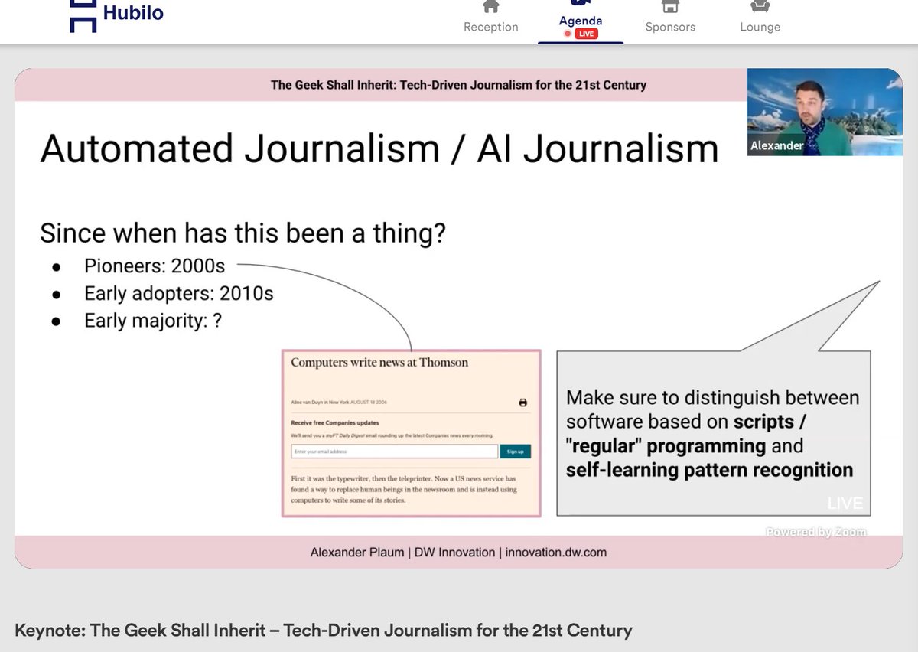Click the 'Make sure to distinguish' callout text
918x652 pixels.
(713, 433)
